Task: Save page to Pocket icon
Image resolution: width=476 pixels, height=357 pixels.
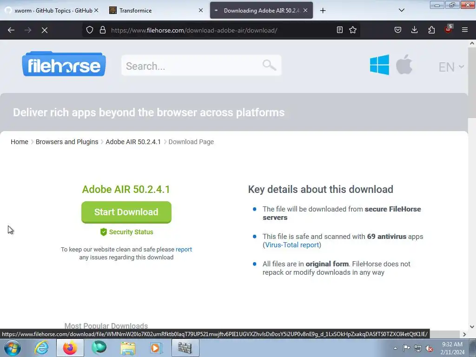Action: click(x=398, y=30)
